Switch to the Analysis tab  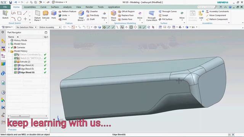67,7
